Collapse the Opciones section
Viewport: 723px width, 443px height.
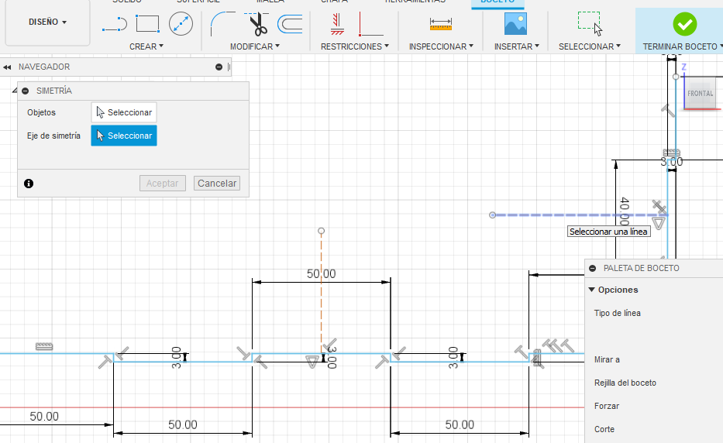click(591, 290)
